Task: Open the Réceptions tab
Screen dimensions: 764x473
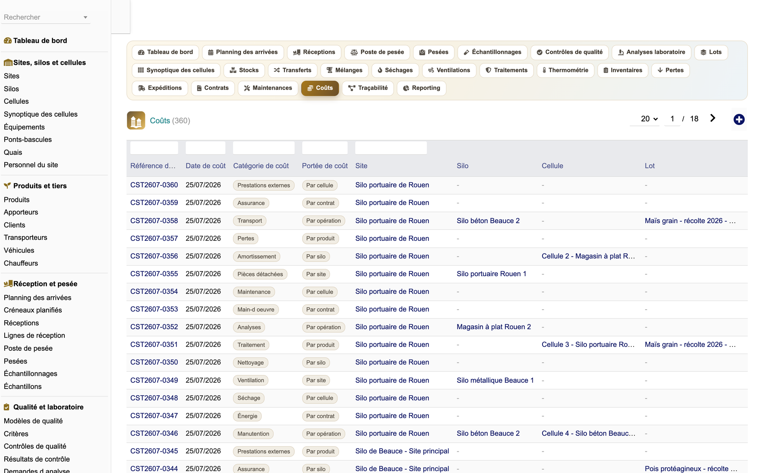Action: click(x=314, y=52)
